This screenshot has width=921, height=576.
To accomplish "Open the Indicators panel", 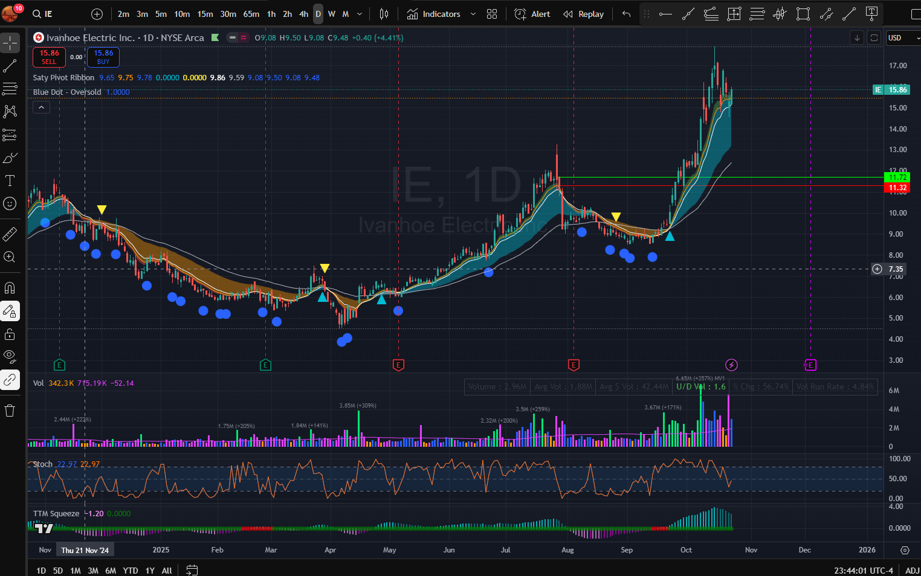I will click(434, 14).
